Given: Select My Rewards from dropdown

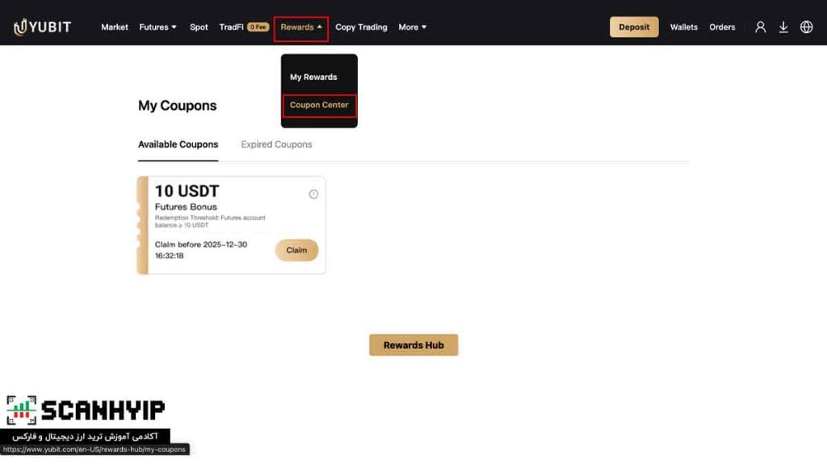Looking at the screenshot, I should (x=313, y=77).
